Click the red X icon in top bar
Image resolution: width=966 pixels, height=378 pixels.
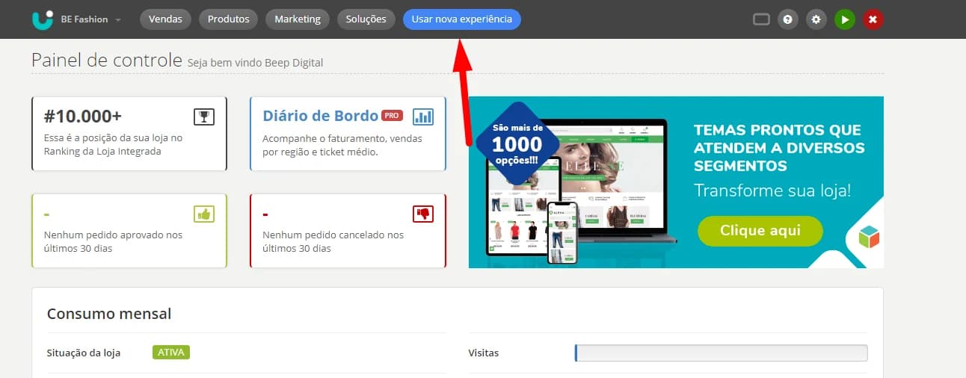click(873, 19)
